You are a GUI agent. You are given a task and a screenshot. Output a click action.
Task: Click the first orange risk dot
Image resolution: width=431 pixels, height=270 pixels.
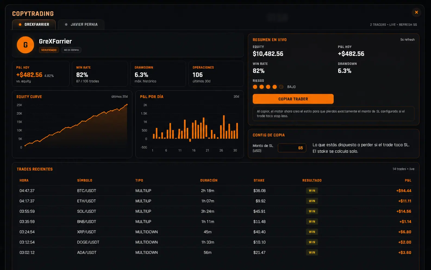click(255, 87)
